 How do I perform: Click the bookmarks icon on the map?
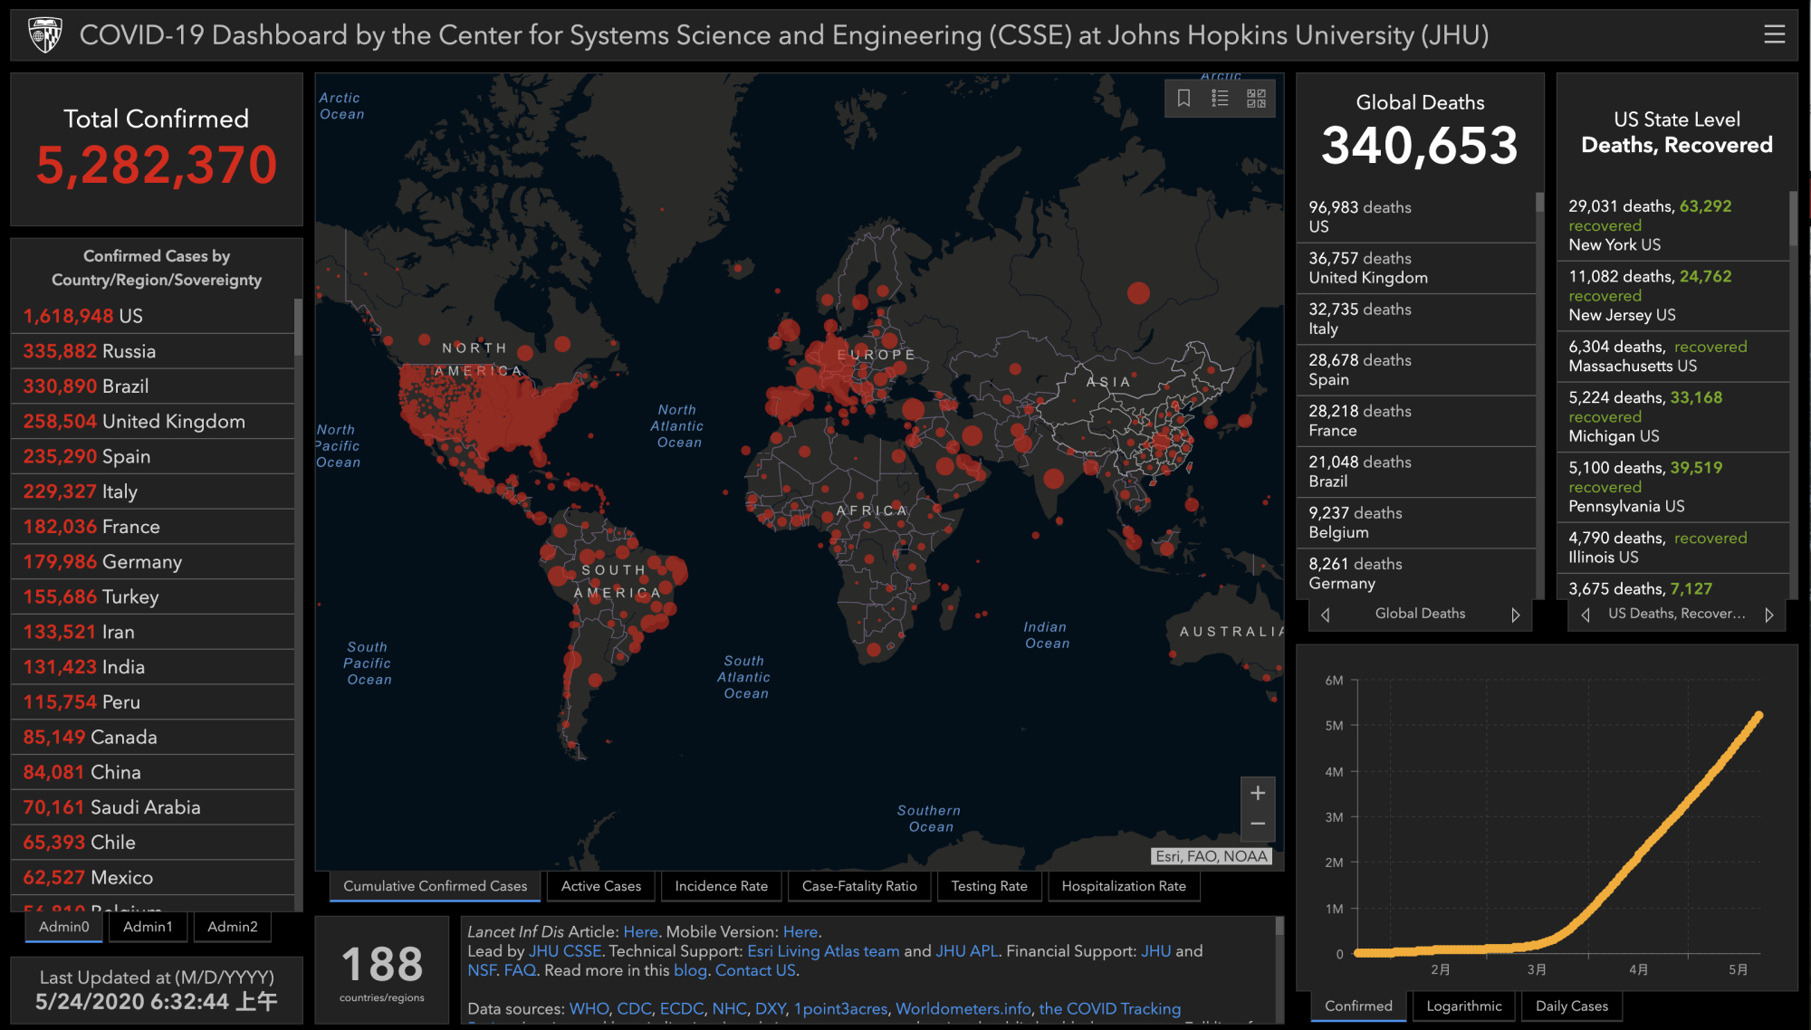1183,98
